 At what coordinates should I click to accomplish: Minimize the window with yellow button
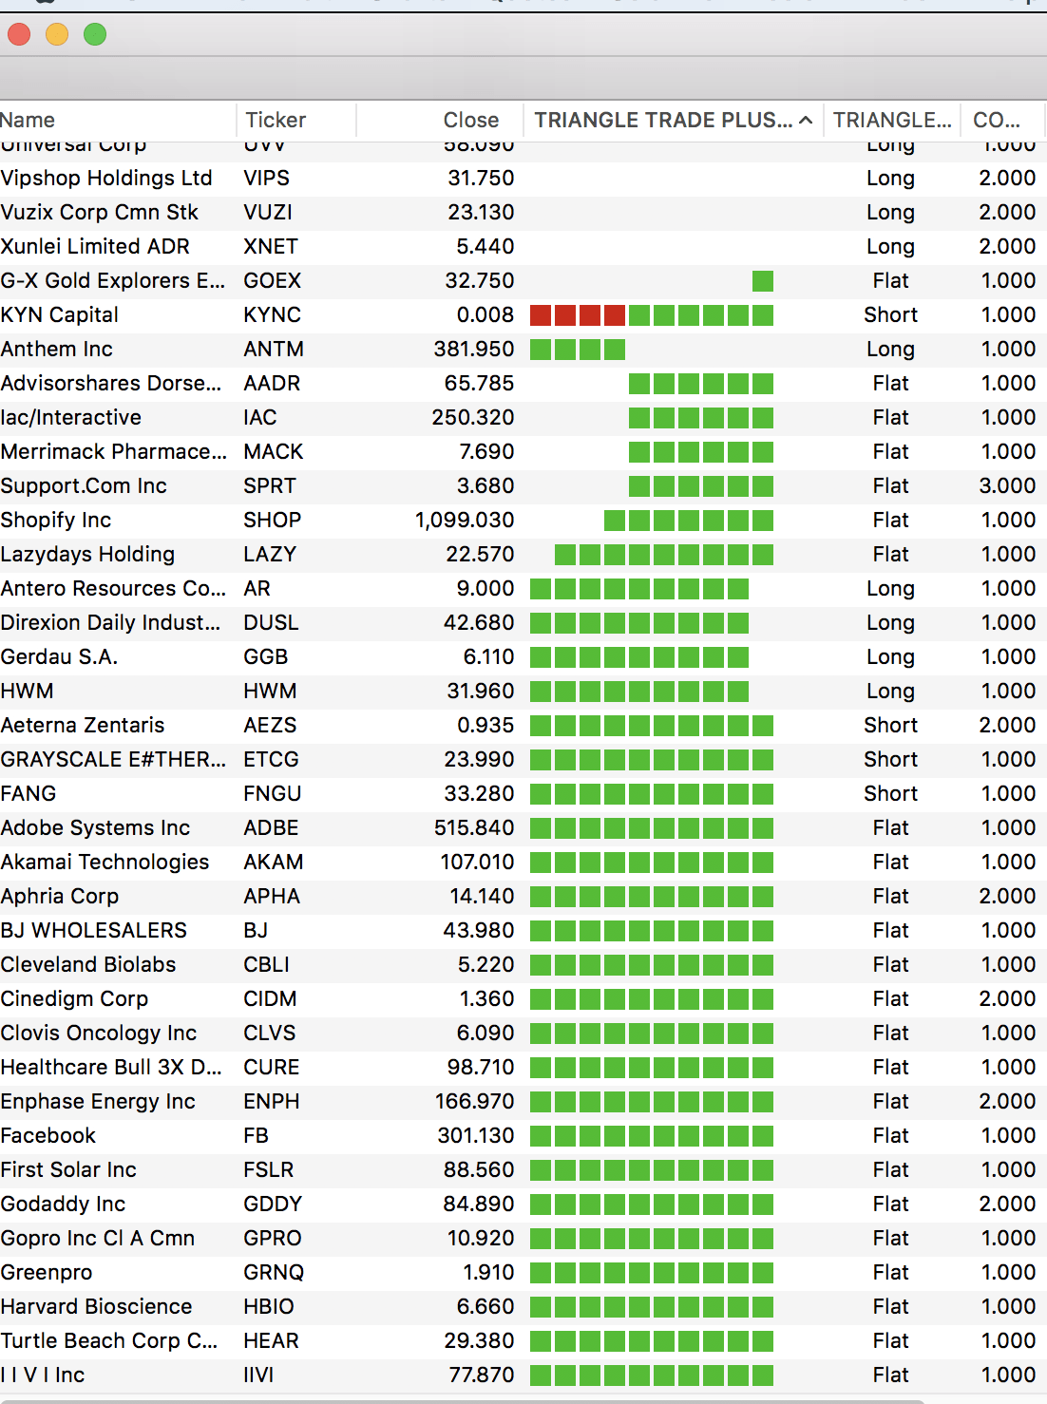[x=57, y=35]
